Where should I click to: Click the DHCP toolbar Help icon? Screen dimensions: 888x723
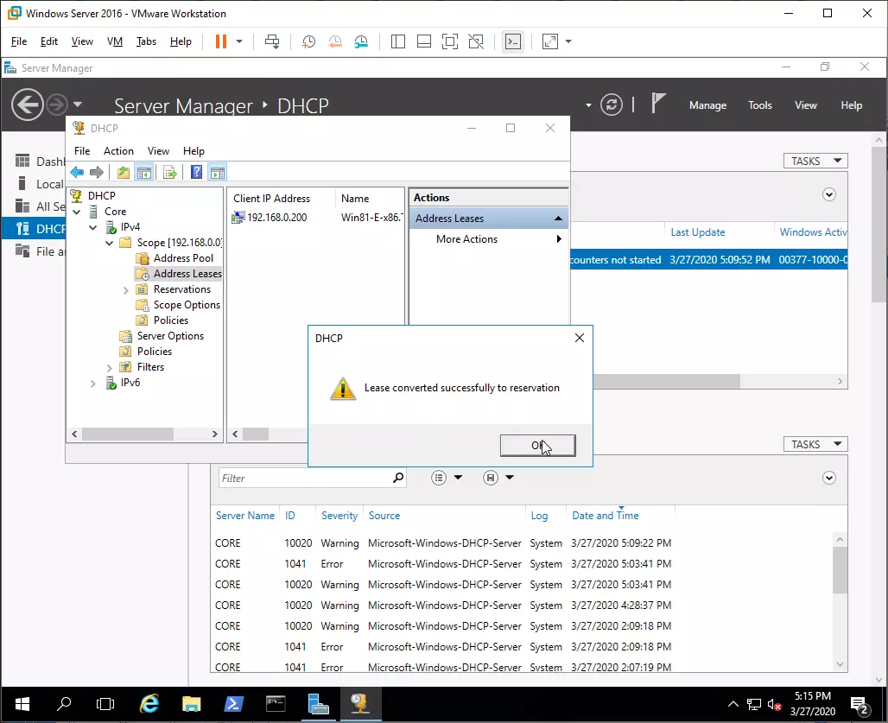196,172
